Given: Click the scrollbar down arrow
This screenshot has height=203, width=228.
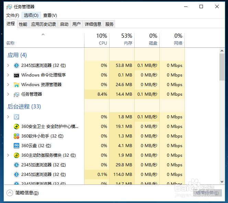Looking at the screenshot, I should point(222,182).
